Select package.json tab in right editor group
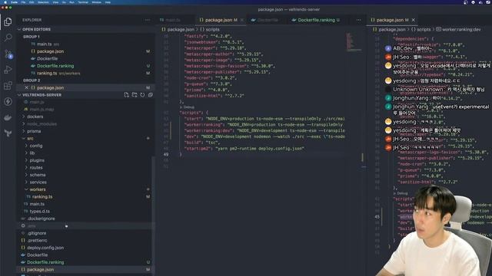This screenshot has height=276, width=492. pos(390,20)
